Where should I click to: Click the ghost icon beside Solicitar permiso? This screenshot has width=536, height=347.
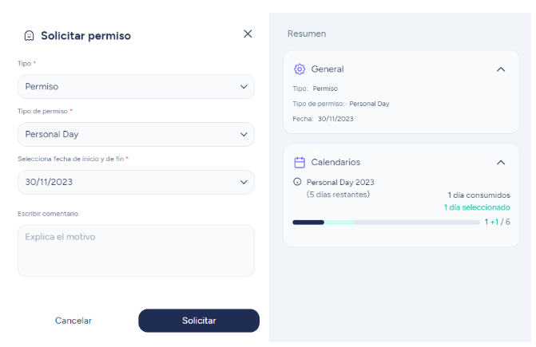pyautogui.click(x=29, y=35)
